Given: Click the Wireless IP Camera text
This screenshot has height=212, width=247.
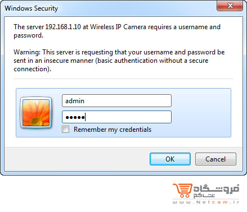Looking at the screenshot, I should click(118, 27).
